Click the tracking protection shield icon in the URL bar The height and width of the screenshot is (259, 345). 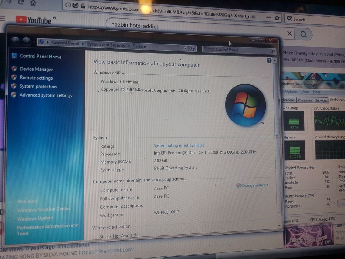pos(75,5)
